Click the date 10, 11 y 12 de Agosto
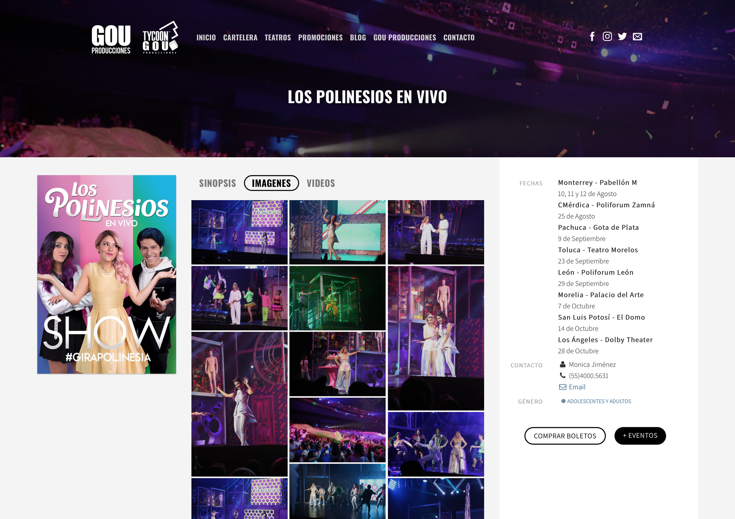 587,194
